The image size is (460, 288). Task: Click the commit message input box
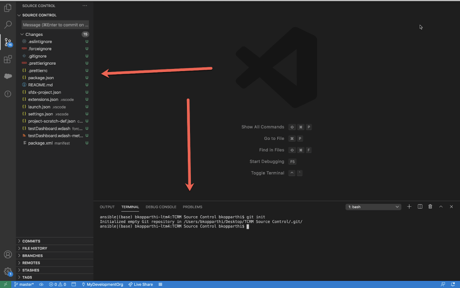pos(56,25)
